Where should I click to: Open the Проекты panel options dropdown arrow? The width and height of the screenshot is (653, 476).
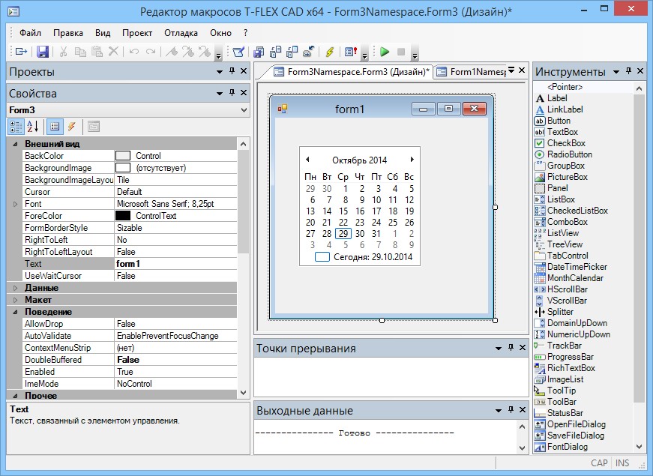click(x=220, y=72)
